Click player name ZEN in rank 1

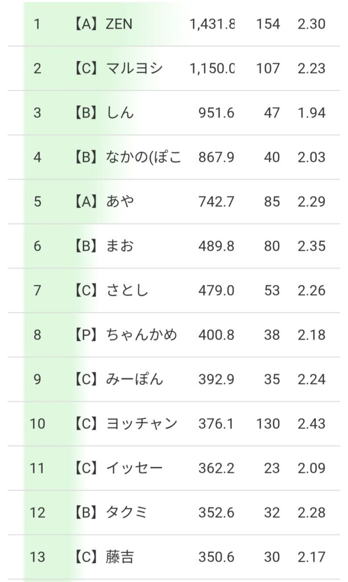[119, 24]
